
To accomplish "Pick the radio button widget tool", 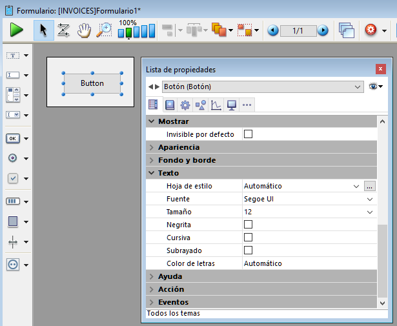I will [x=13, y=158].
